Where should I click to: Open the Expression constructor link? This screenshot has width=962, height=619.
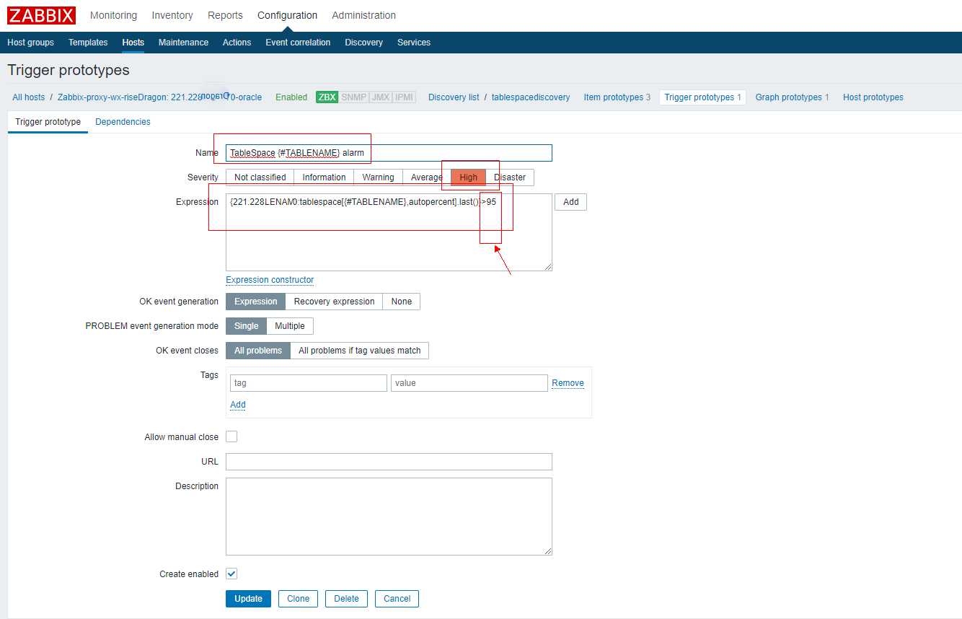coord(270,280)
